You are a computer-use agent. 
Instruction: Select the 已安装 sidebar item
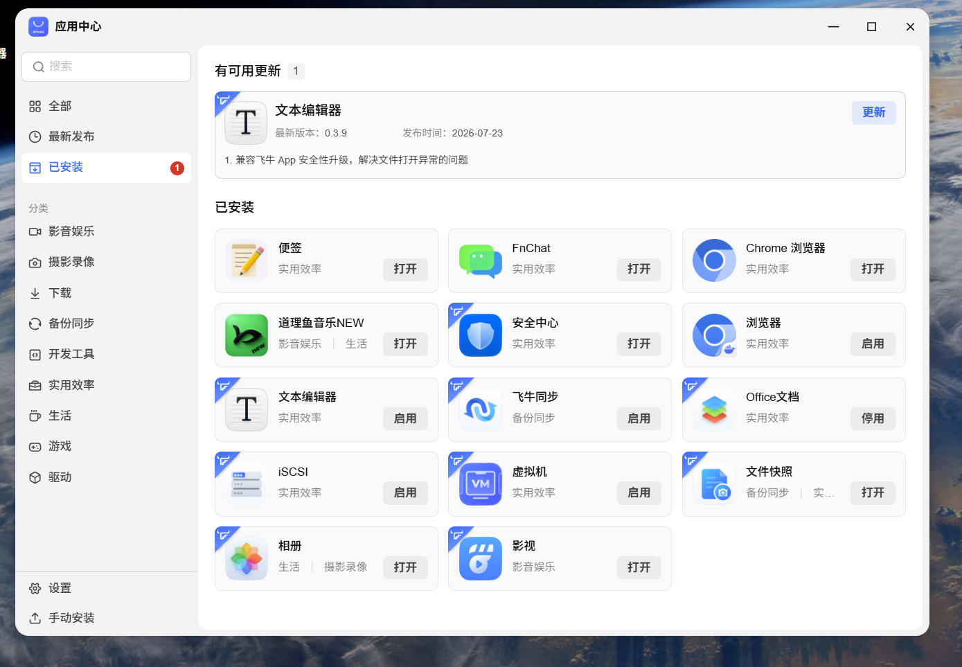106,168
